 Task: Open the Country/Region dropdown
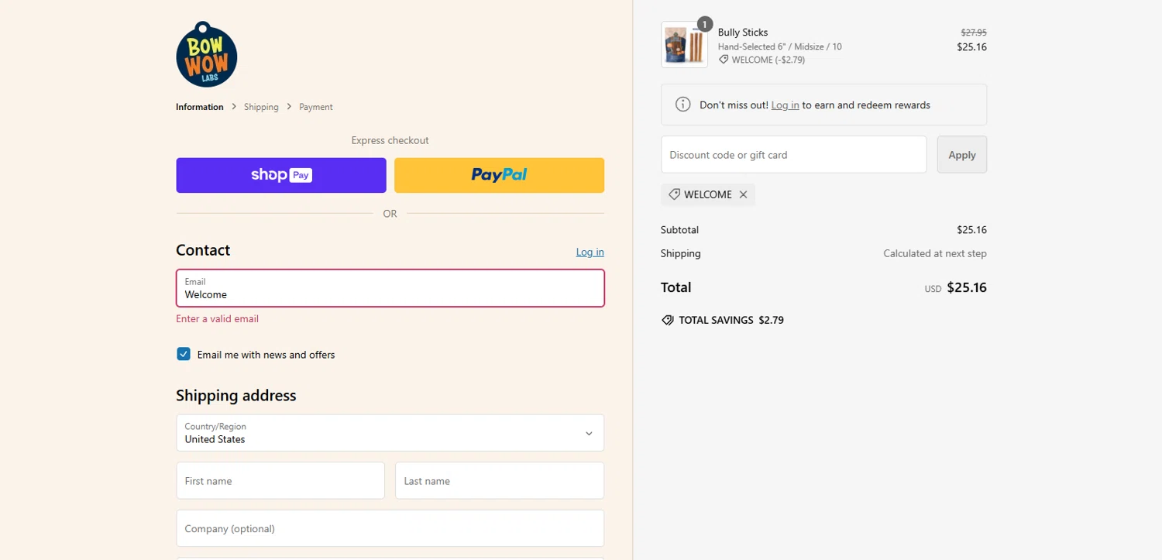coord(390,433)
